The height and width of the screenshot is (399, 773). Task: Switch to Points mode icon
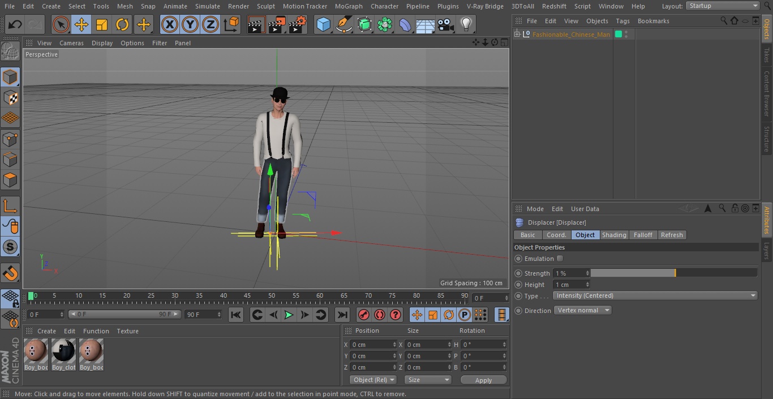tap(10, 139)
